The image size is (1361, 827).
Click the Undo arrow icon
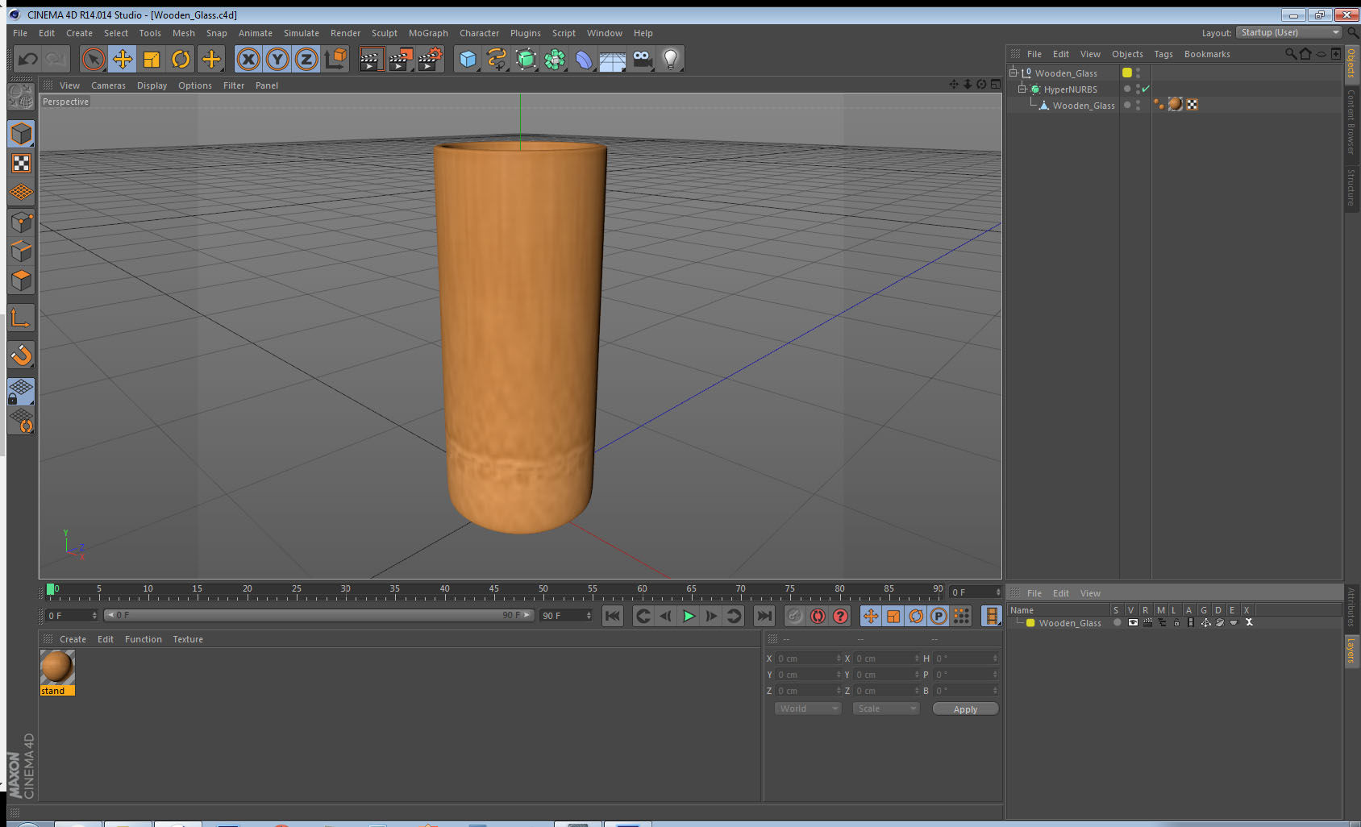(28, 59)
